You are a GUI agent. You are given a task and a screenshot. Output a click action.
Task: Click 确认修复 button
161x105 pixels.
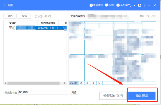click(142, 96)
